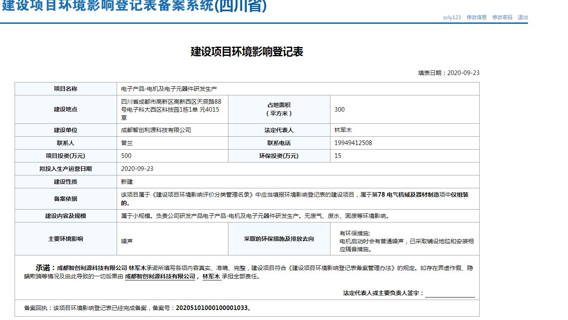Image resolution: width=568 pixels, height=320 pixels.
Task: Select the value 新建
Action: [127, 182]
